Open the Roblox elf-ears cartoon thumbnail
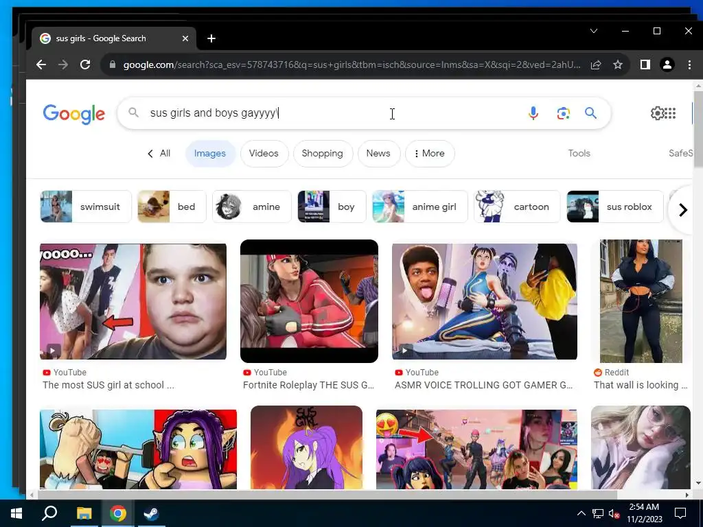Viewport: 703px width, 527px height. pos(138,449)
